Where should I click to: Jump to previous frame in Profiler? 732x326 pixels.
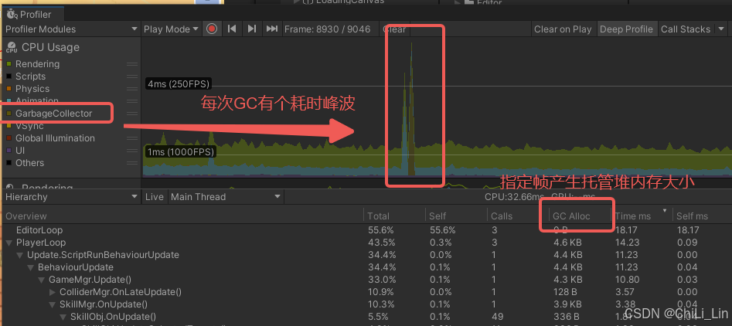point(232,29)
